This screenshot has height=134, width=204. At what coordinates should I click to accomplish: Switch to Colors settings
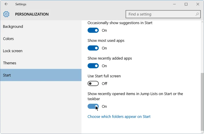(x=41, y=39)
